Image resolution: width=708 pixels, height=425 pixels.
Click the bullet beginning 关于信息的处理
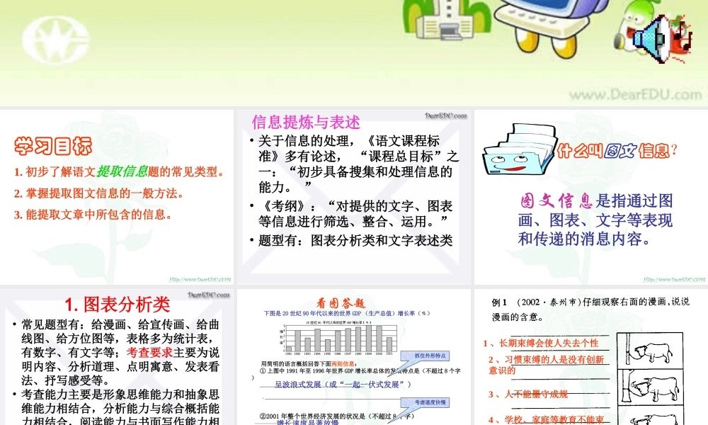click(358, 164)
